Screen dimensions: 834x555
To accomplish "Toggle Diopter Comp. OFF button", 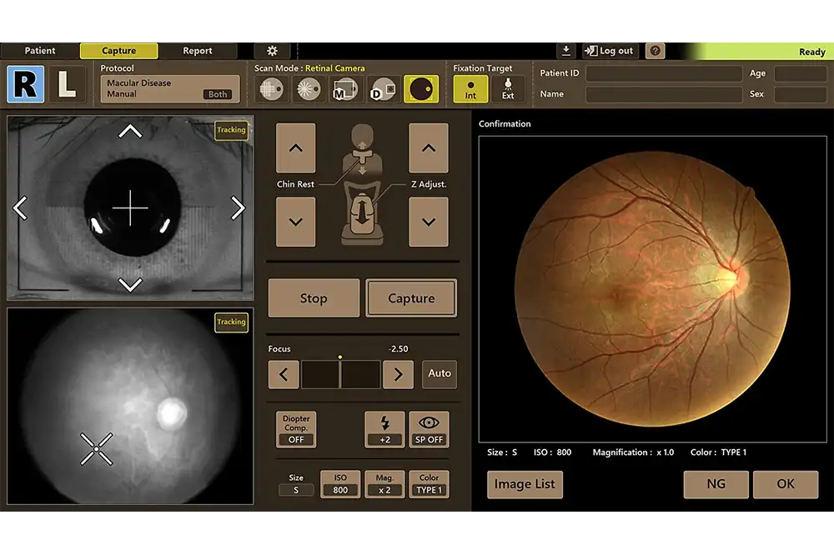I will point(296,430).
